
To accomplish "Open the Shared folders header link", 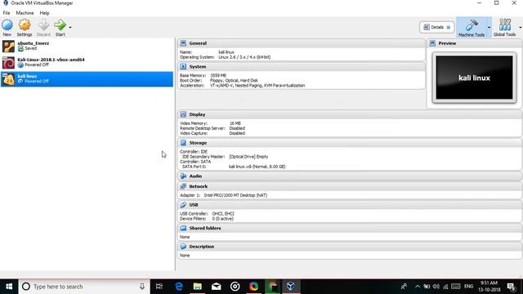I will (x=205, y=228).
